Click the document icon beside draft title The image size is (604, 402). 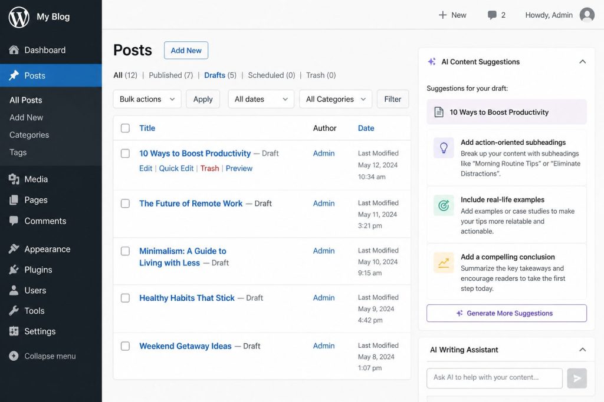439,112
